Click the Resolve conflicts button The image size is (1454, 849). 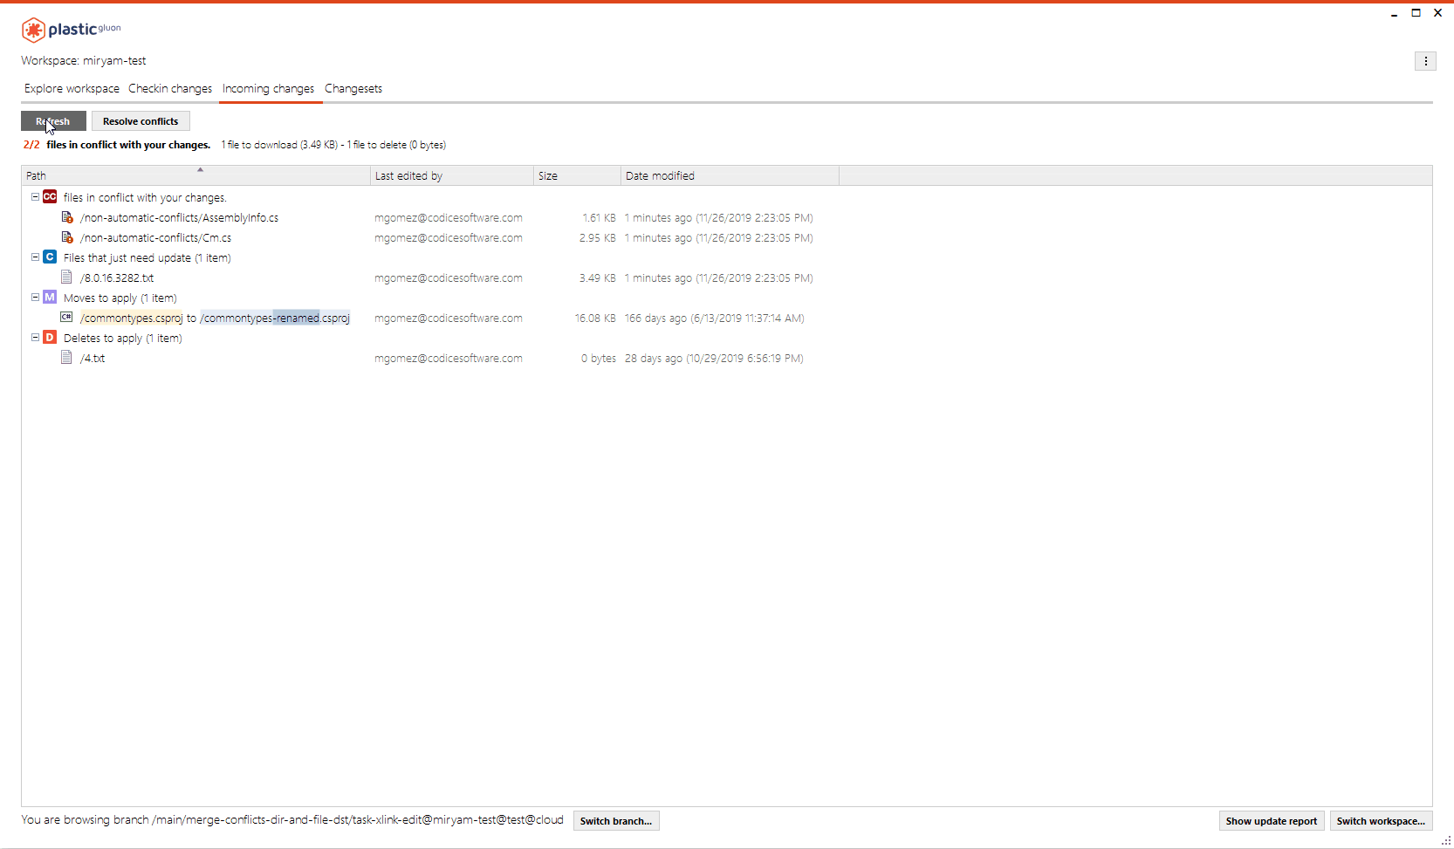tap(141, 120)
